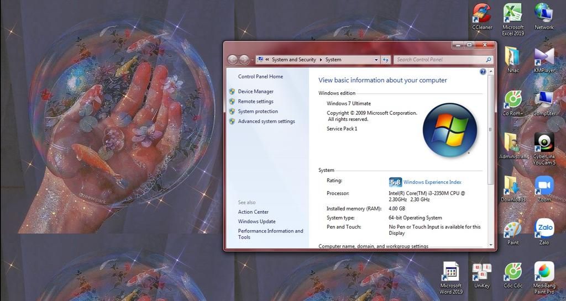566x301 pixels.
Task: Launch UniKey desktop shortcut
Action: pos(482,276)
